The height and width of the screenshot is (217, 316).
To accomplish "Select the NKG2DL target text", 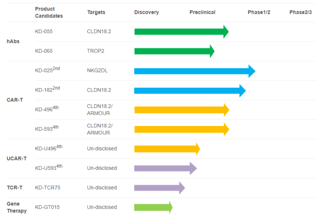I will coord(98,71).
